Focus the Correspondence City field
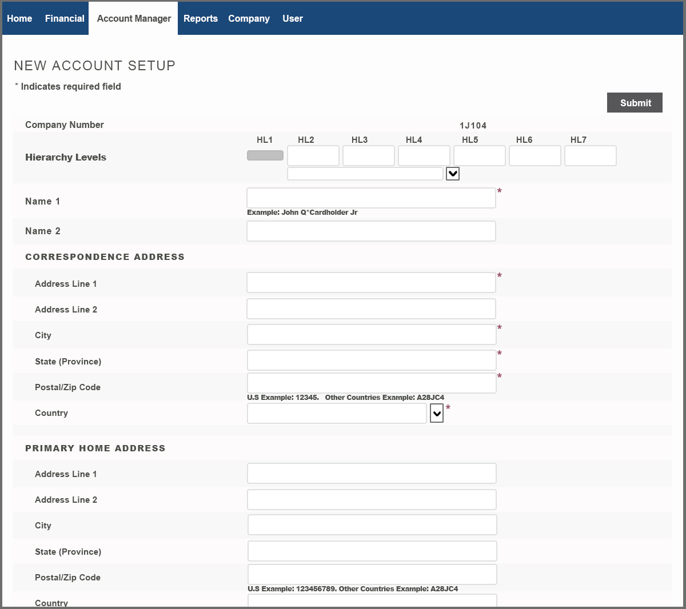Screen dimensions: 686x609 (x=372, y=335)
